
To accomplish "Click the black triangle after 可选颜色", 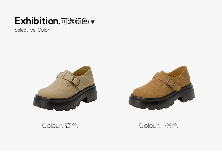I will [x=93, y=22].
